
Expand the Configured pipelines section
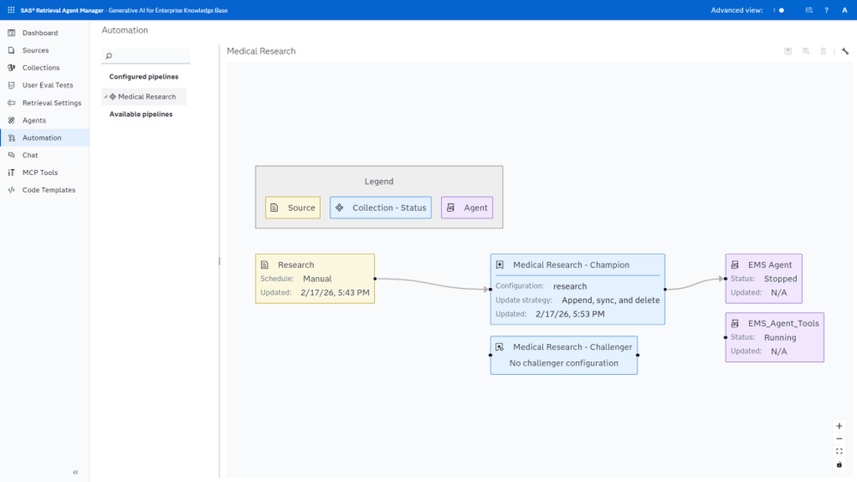[144, 76]
